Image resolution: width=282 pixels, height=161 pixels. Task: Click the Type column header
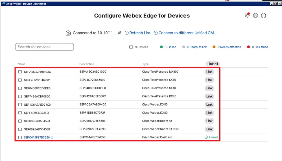pyautogui.click(x=145, y=64)
